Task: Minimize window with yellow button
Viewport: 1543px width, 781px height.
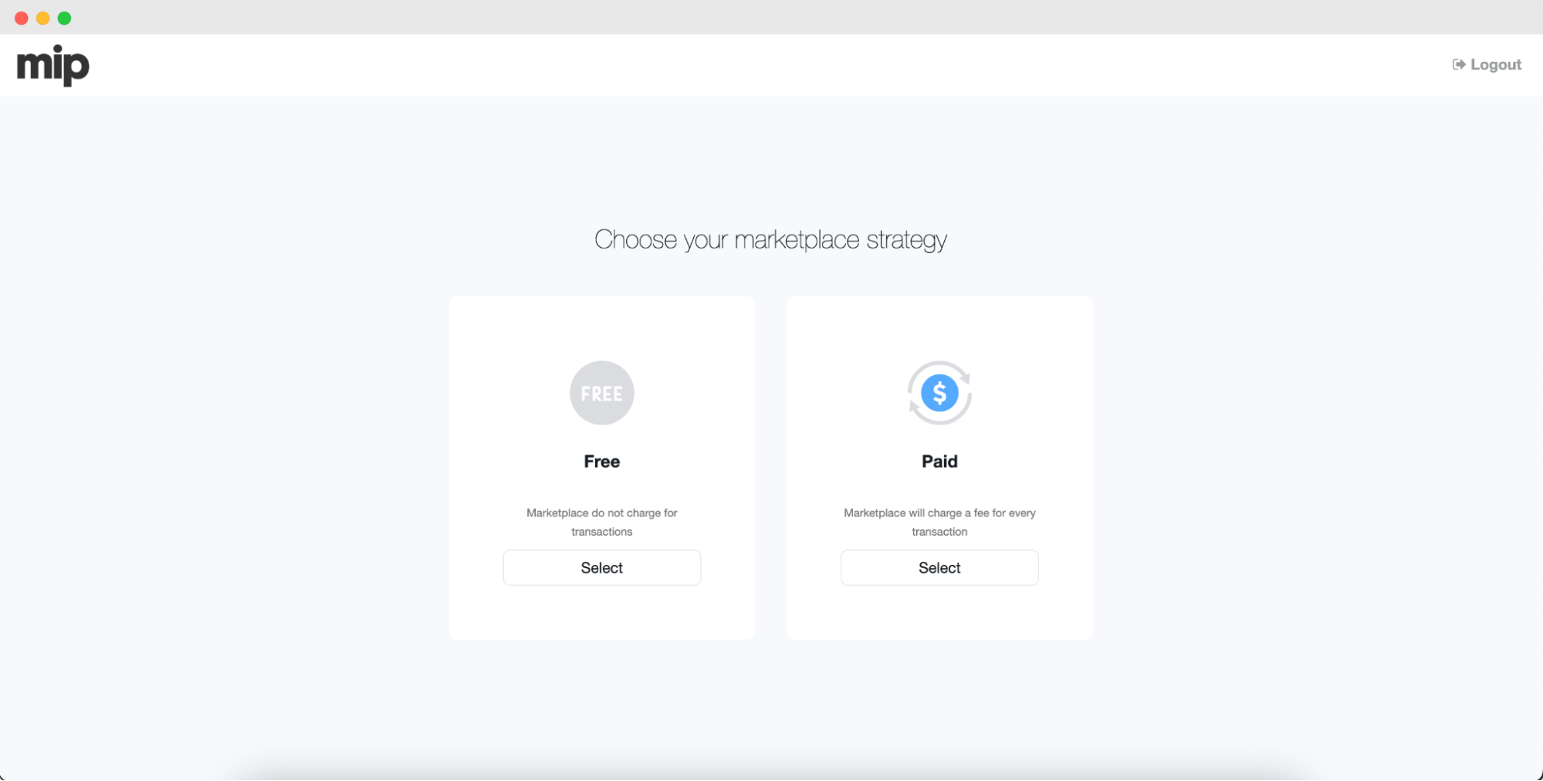Action: [x=43, y=18]
